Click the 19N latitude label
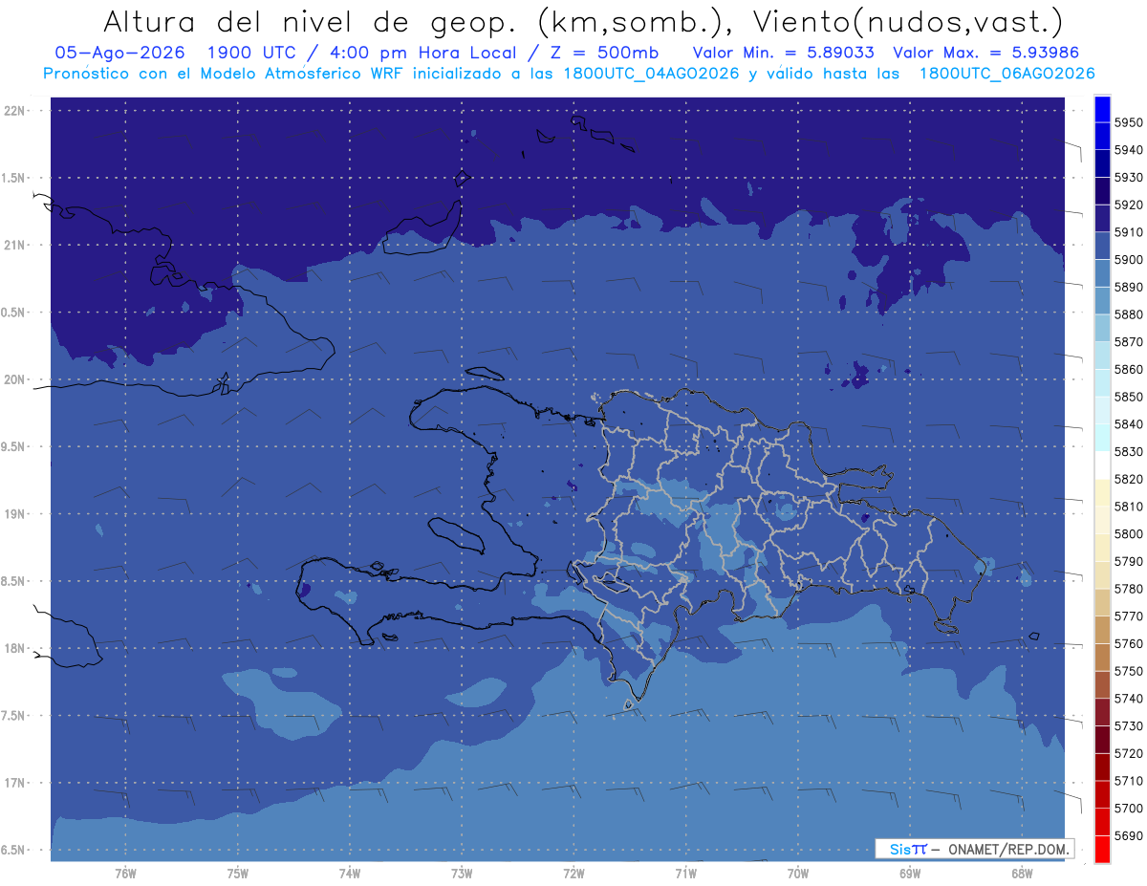 pyautogui.click(x=15, y=514)
